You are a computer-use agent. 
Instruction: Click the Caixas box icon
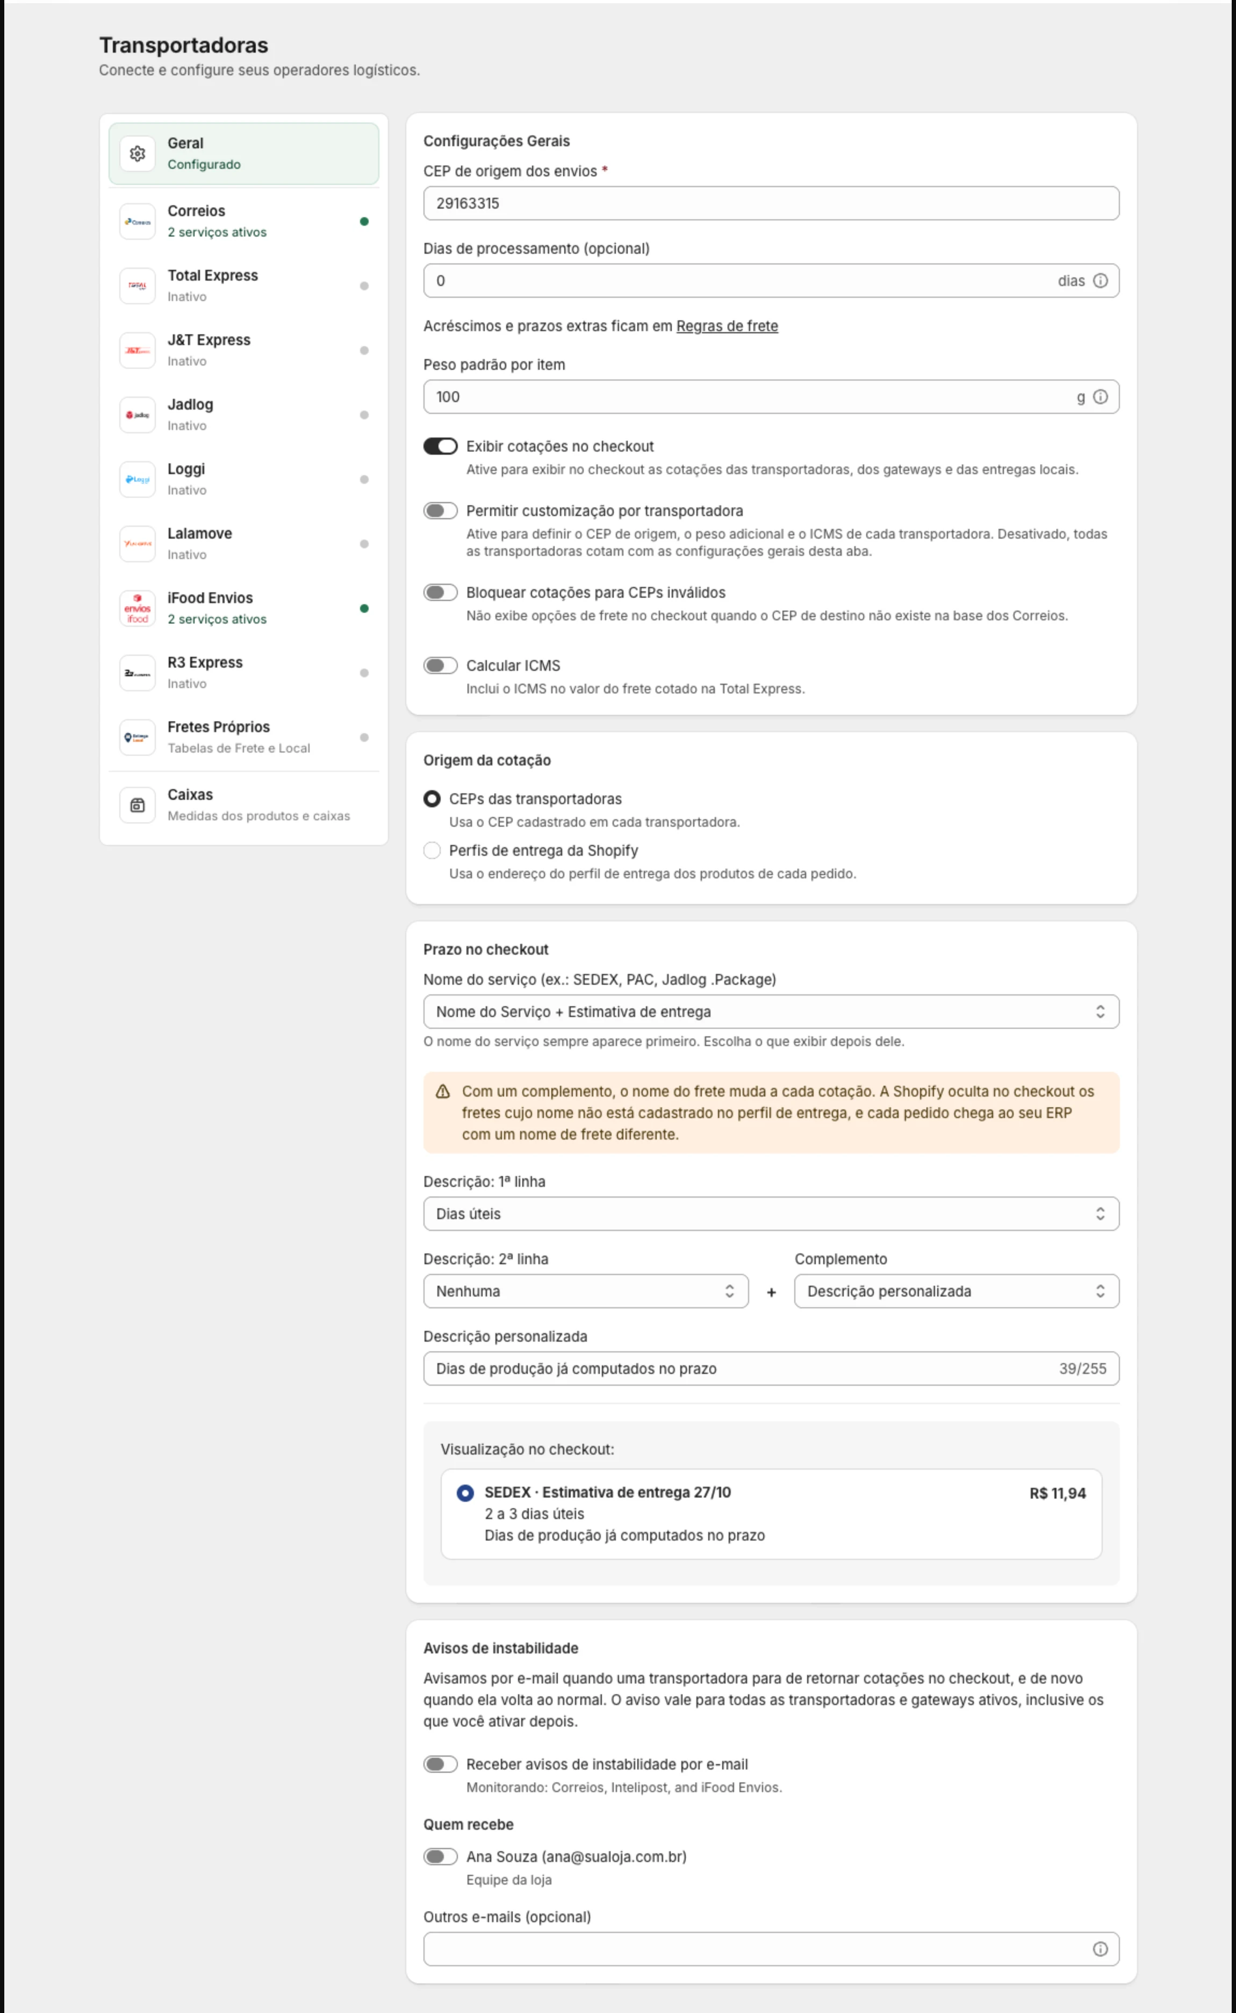click(x=138, y=806)
